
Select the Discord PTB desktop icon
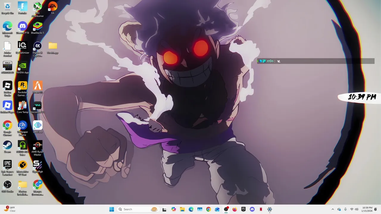pyautogui.click(x=22, y=28)
